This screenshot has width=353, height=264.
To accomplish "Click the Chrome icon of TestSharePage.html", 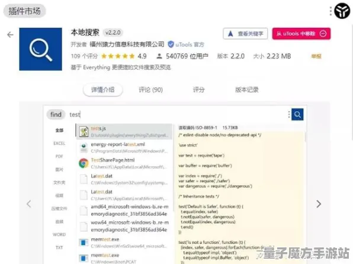I will [x=84, y=163].
